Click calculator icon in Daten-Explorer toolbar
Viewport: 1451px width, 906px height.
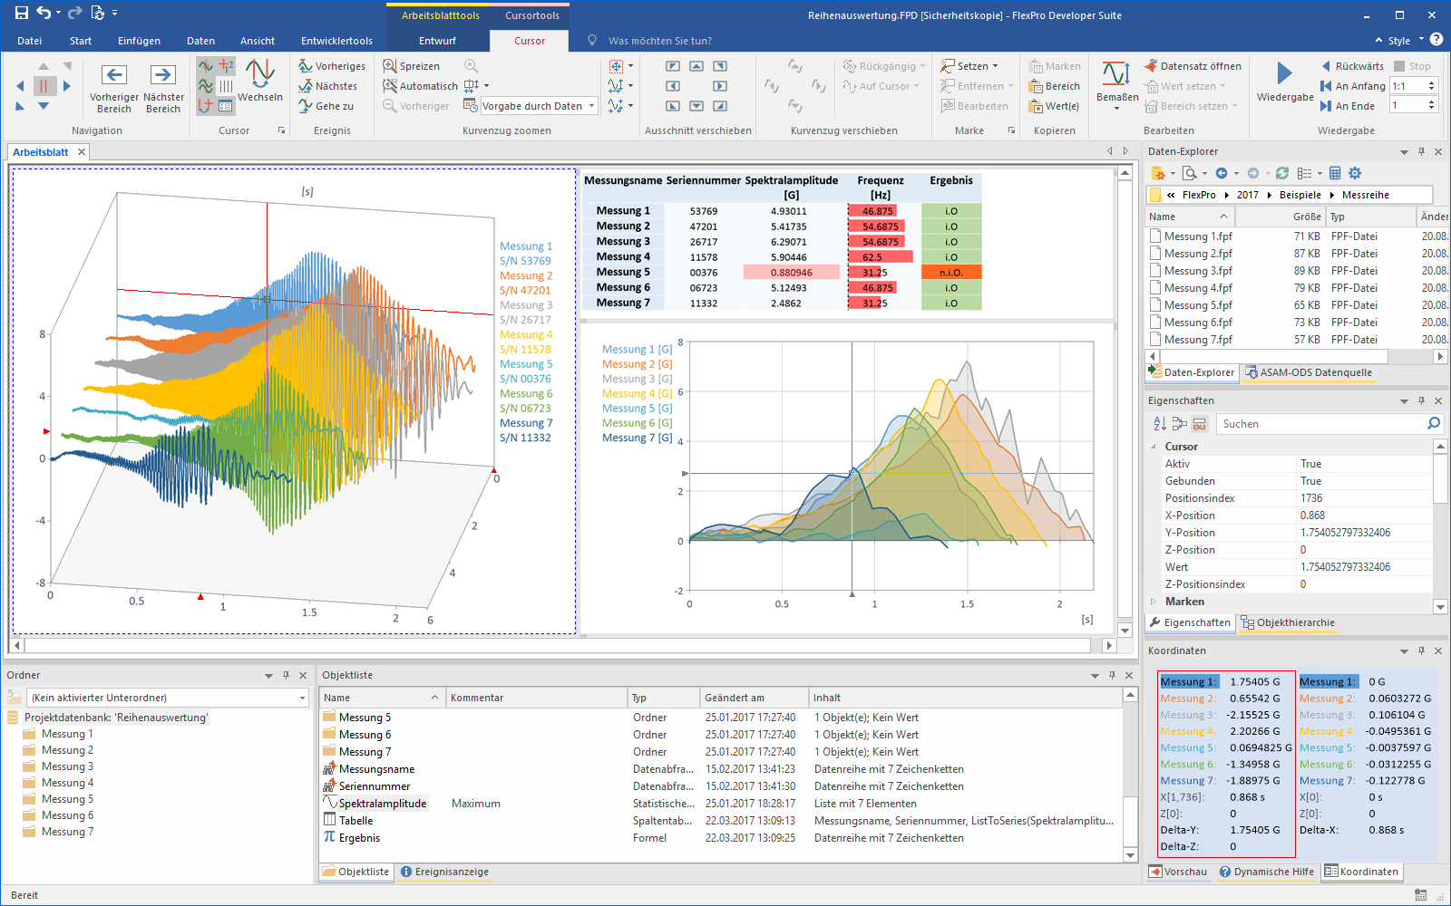1335,173
